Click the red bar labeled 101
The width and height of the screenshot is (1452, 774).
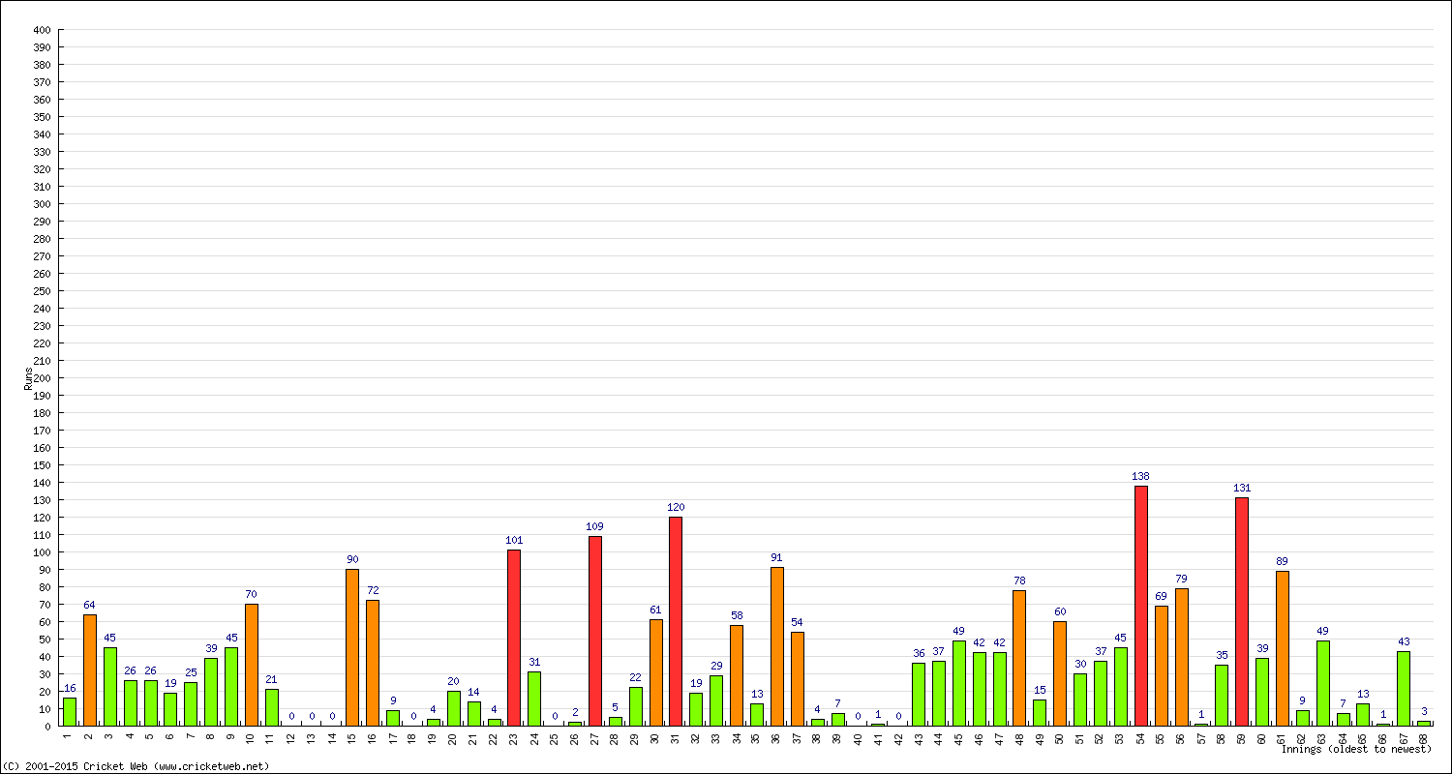pos(514,638)
